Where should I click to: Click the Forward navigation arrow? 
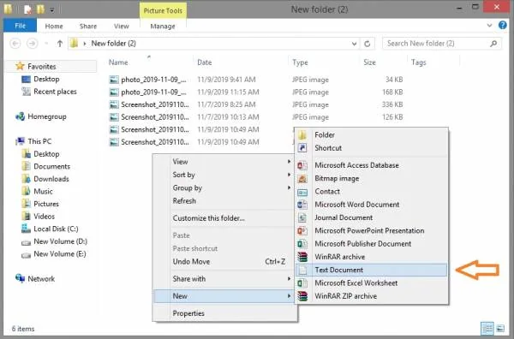tap(32, 44)
